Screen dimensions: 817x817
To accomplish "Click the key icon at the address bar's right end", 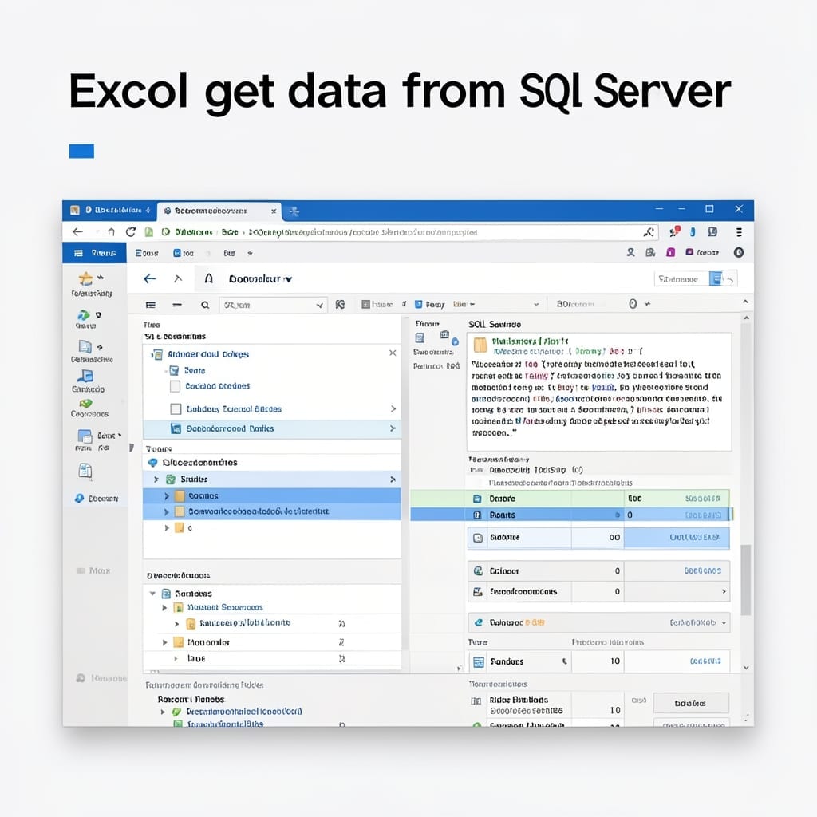I will pyautogui.click(x=648, y=232).
